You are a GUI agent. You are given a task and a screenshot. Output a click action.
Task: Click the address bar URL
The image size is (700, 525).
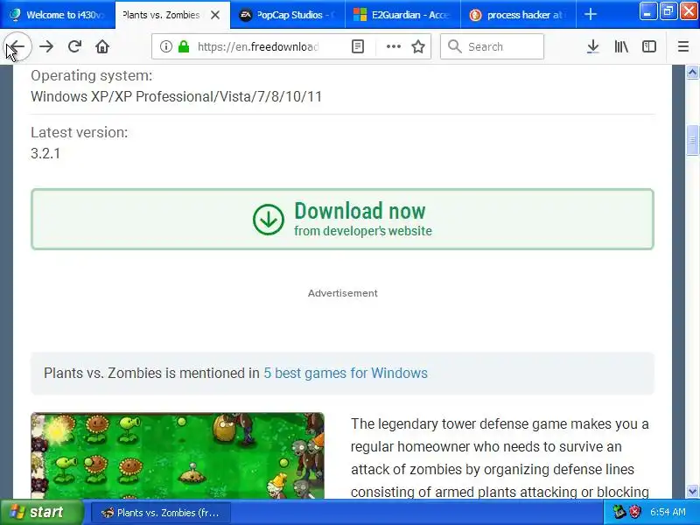pyautogui.click(x=258, y=46)
